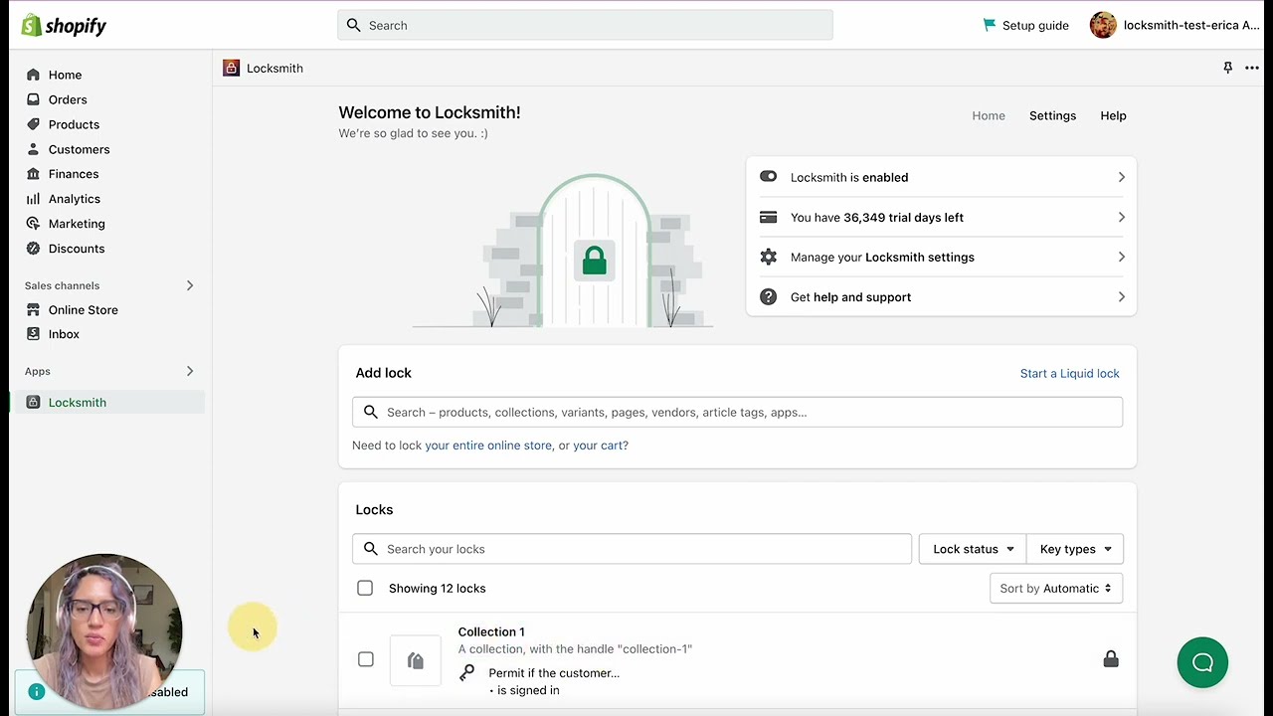
Task: Switch to the Settings tab
Action: [1052, 116]
